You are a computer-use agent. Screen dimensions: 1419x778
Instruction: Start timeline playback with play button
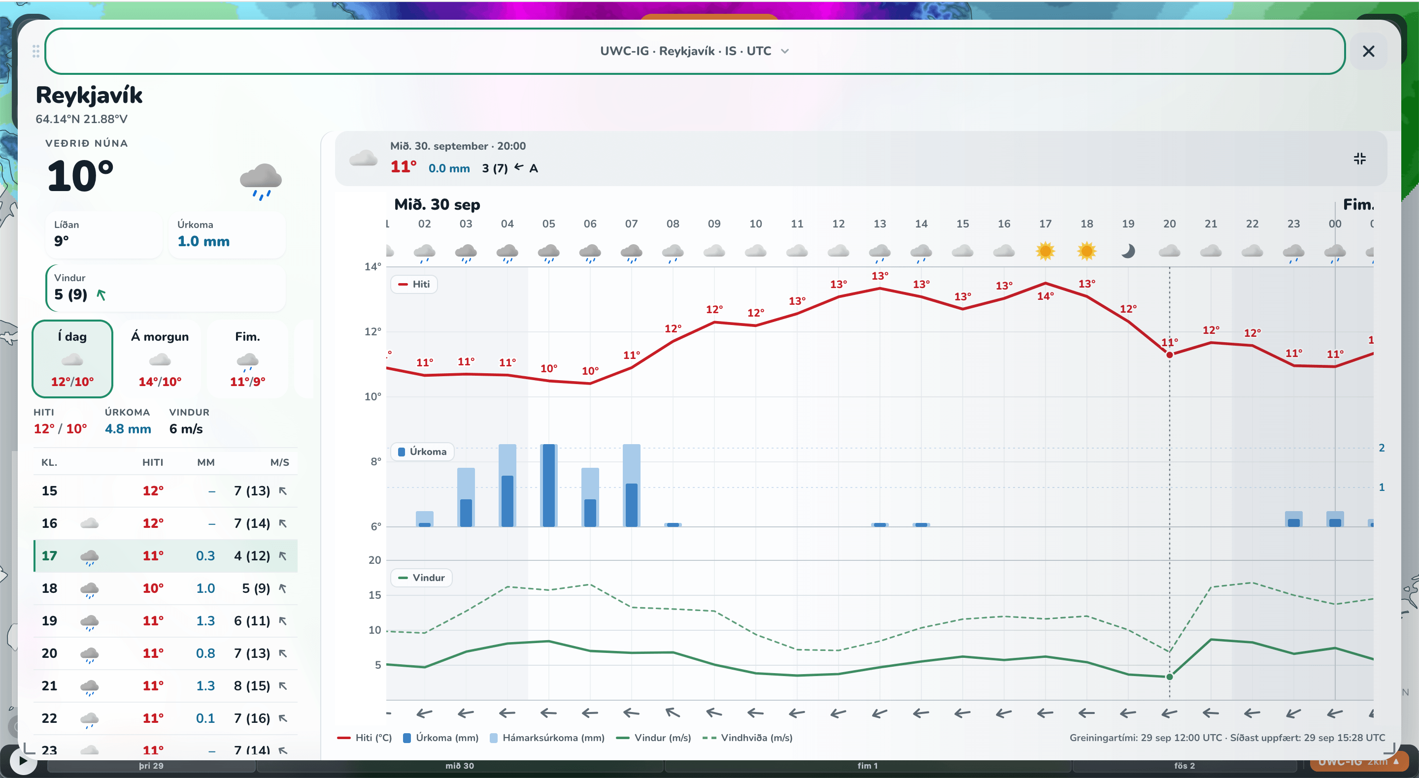23,761
